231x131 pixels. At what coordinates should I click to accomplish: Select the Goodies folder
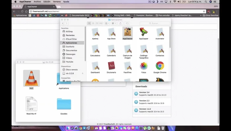pos(64,104)
